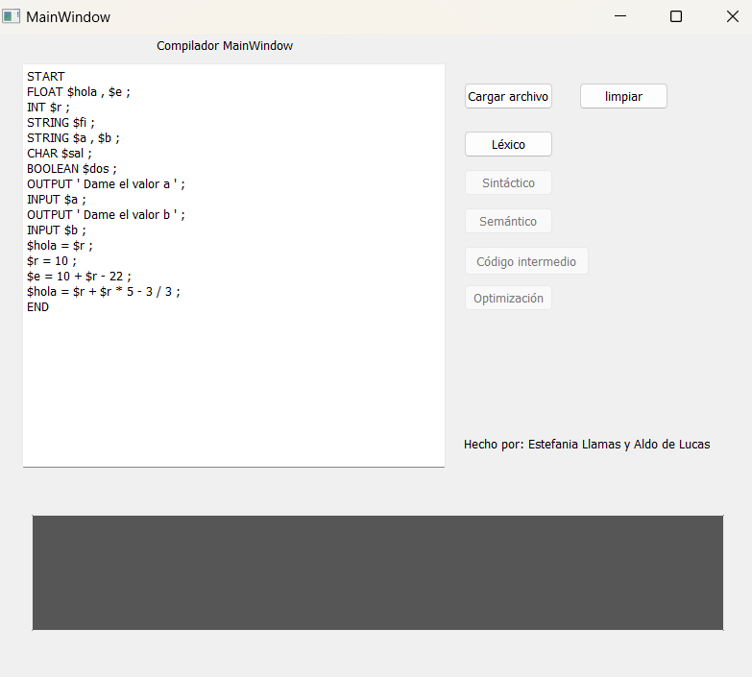Click the line "OUTPUT ' Dame el valor a ' ;"
This screenshot has width=752, height=677.
[x=106, y=184]
